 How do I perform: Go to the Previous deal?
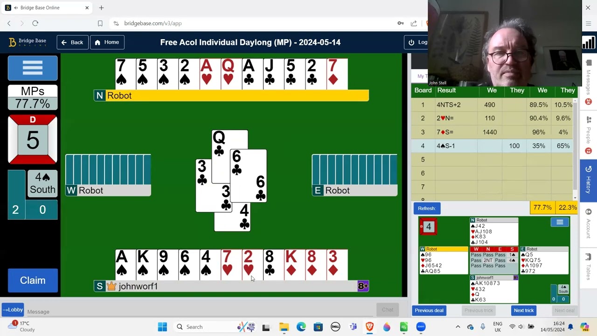pos(429,310)
